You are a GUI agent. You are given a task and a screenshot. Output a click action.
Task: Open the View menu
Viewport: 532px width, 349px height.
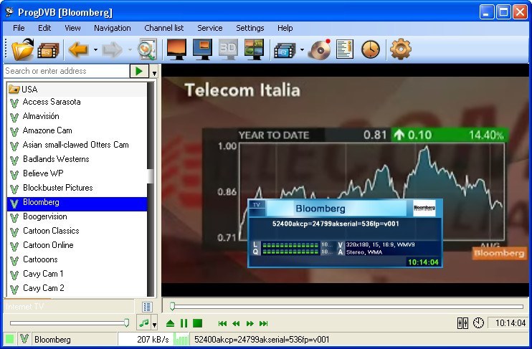tap(72, 28)
